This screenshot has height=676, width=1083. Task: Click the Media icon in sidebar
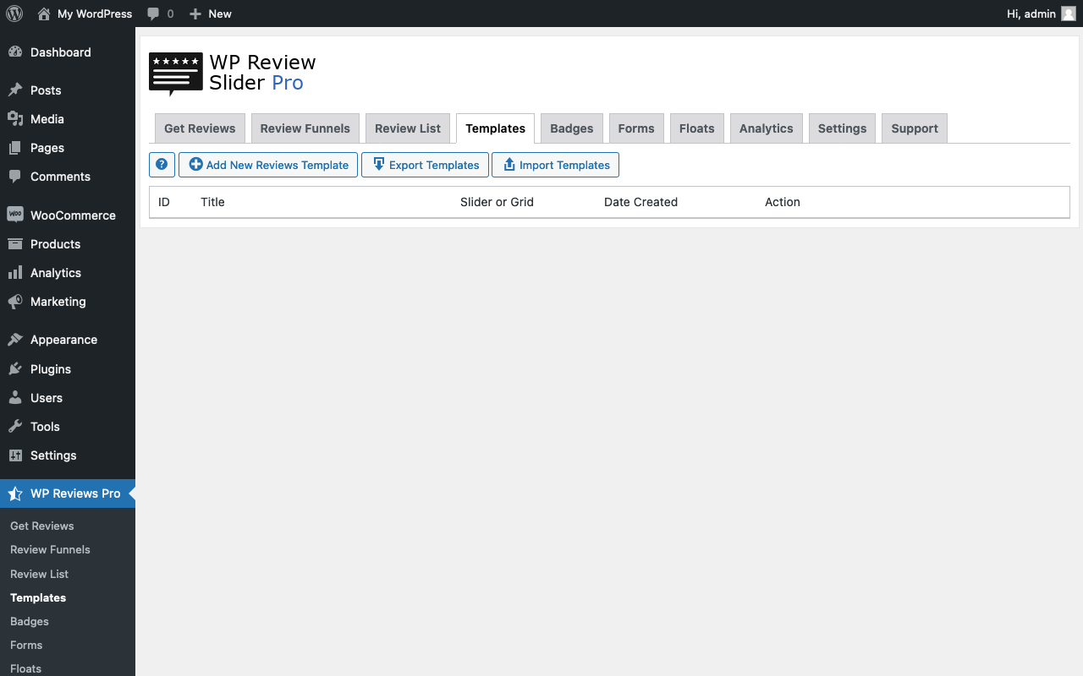[x=15, y=119]
